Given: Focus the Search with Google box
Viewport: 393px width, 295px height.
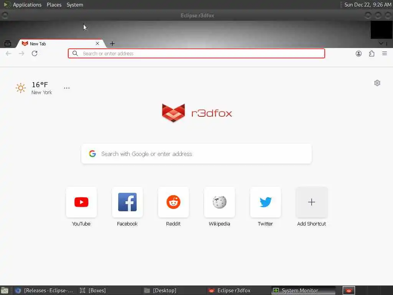Looking at the screenshot, I should (196, 154).
